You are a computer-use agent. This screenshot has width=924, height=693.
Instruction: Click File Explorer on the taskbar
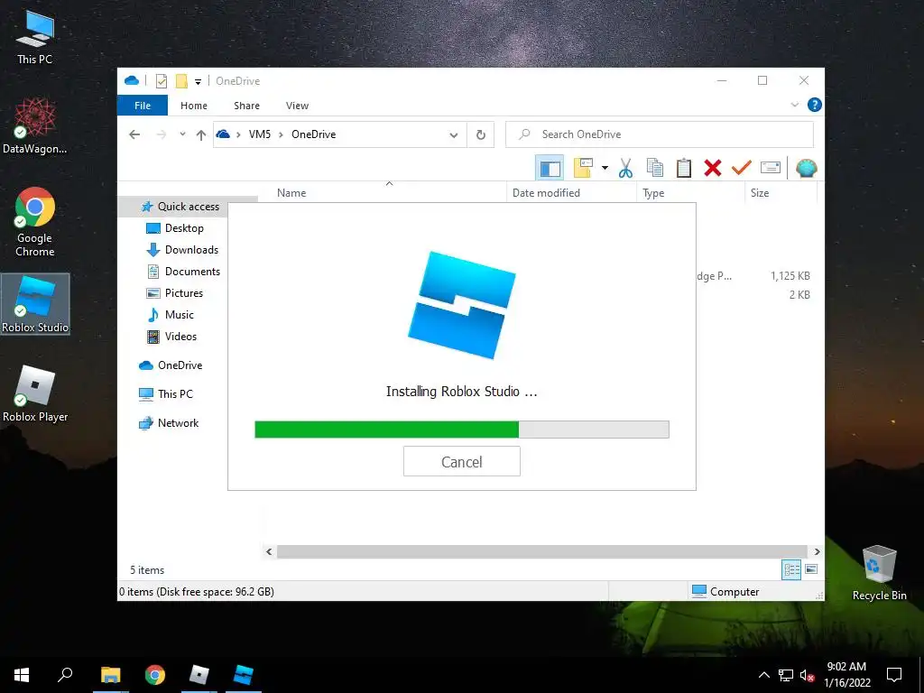(x=110, y=675)
